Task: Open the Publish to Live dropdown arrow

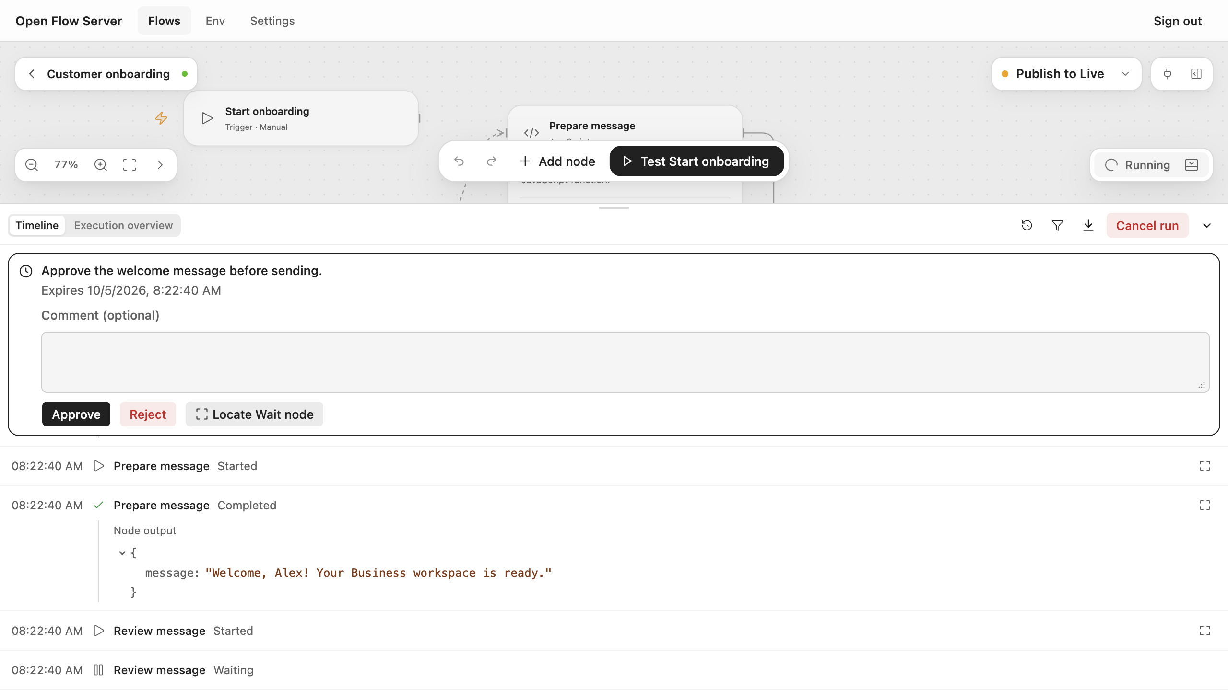Action: [1125, 74]
